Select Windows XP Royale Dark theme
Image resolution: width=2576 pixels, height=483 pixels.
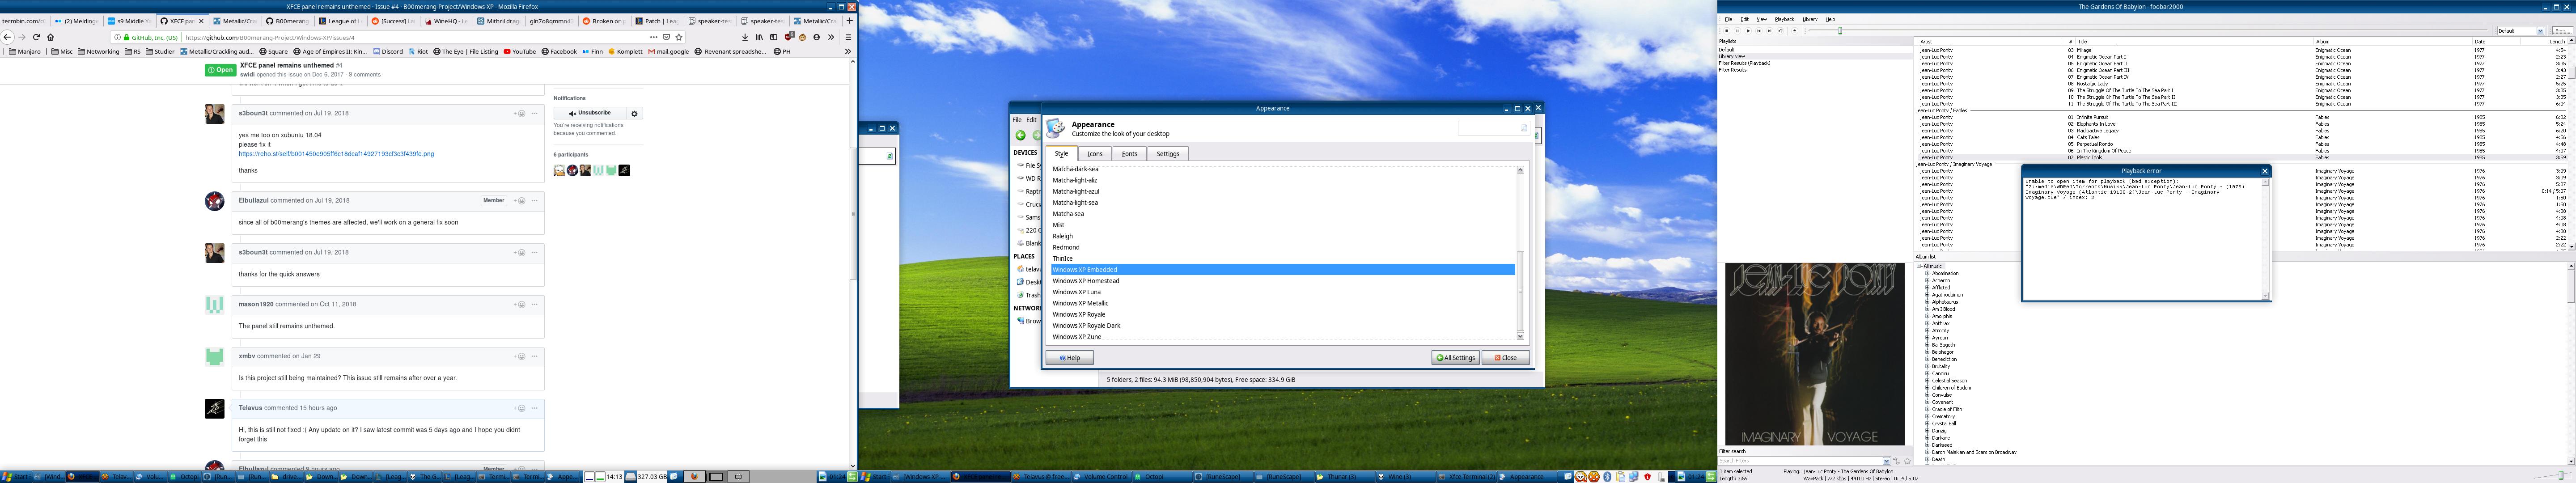pyautogui.click(x=1282, y=325)
